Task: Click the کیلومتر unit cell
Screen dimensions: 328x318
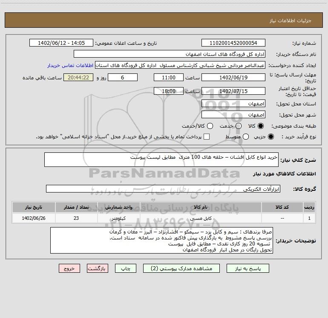Action: coord(118,218)
